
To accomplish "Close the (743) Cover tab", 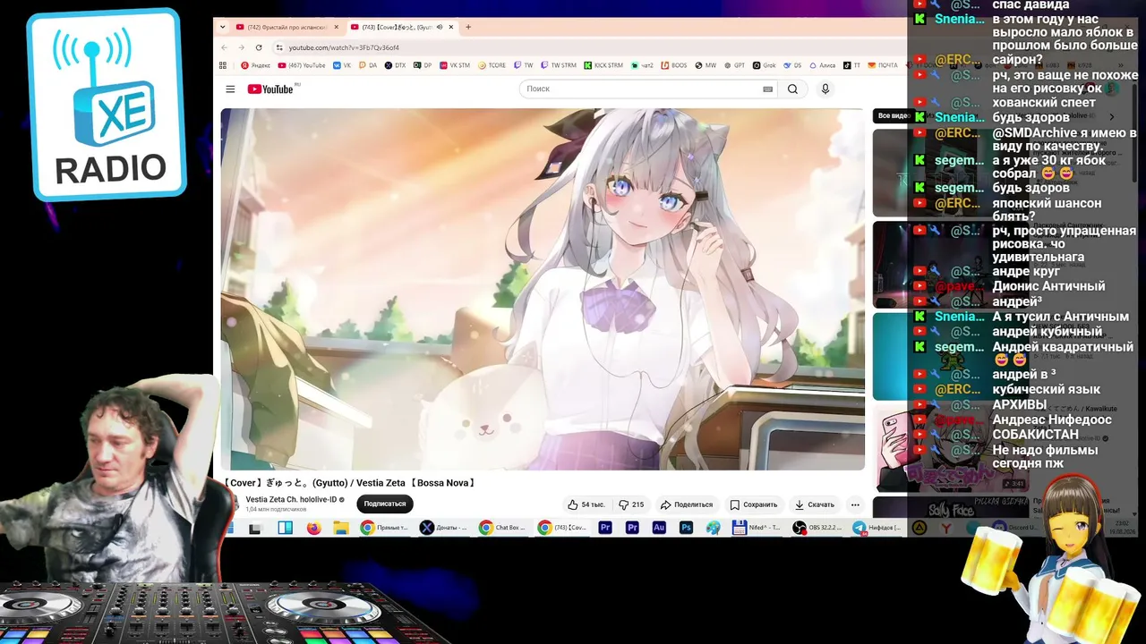I will point(451,27).
